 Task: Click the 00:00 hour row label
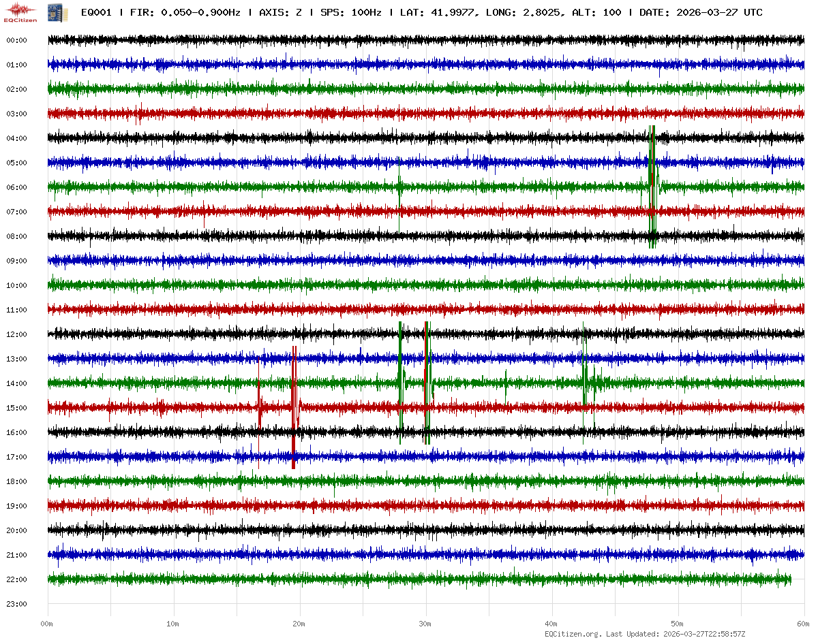pos(16,40)
